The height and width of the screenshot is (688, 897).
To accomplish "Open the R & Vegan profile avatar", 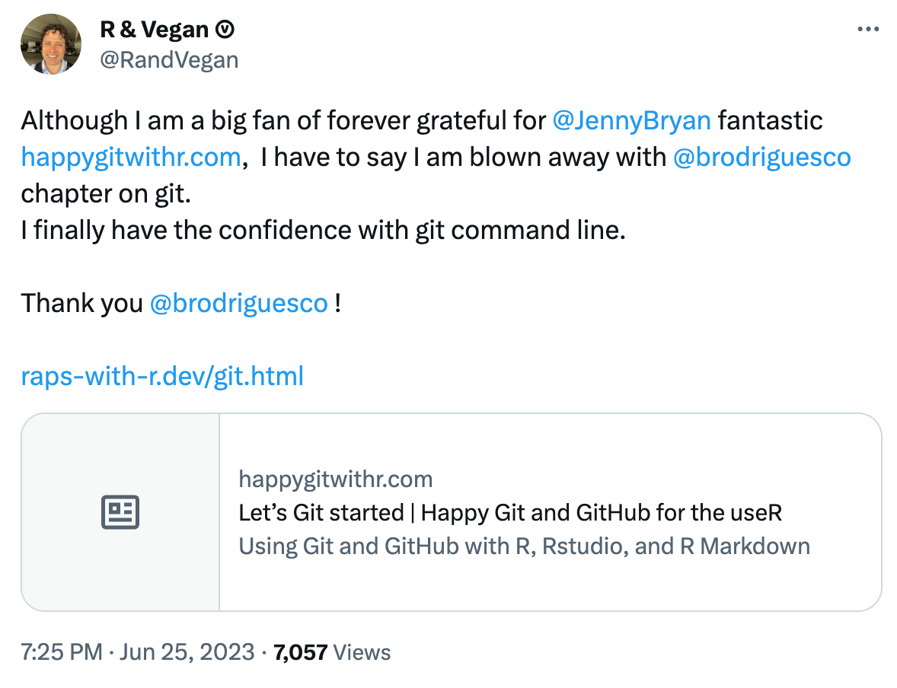I will click(x=51, y=44).
